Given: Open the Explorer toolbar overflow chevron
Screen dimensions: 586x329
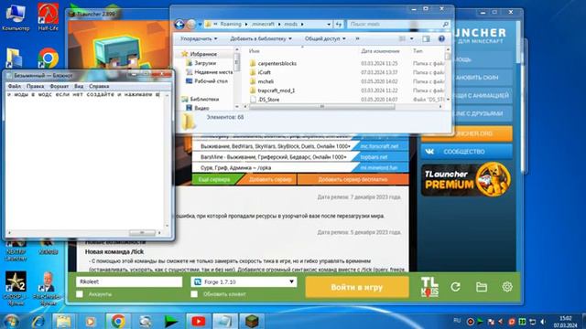Looking at the screenshot, I should [x=357, y=38].
